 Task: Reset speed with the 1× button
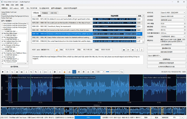(121, 72)
